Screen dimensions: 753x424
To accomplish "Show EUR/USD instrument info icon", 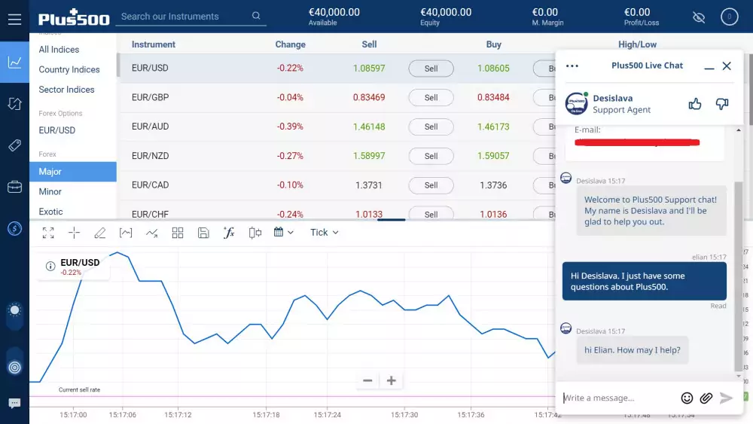I will point(50,266).
